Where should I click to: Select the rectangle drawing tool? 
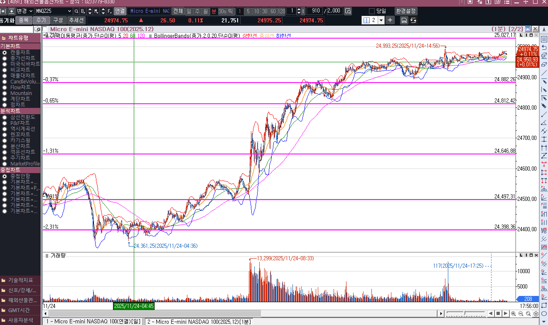pyautogui.click(x=544, y=305)
